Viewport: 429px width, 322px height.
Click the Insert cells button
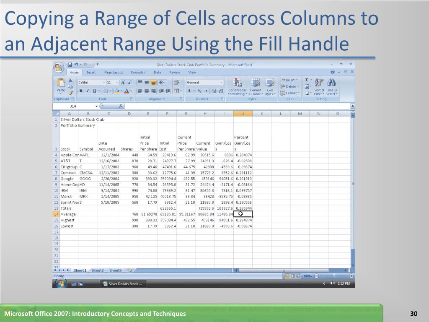[289, 80]
